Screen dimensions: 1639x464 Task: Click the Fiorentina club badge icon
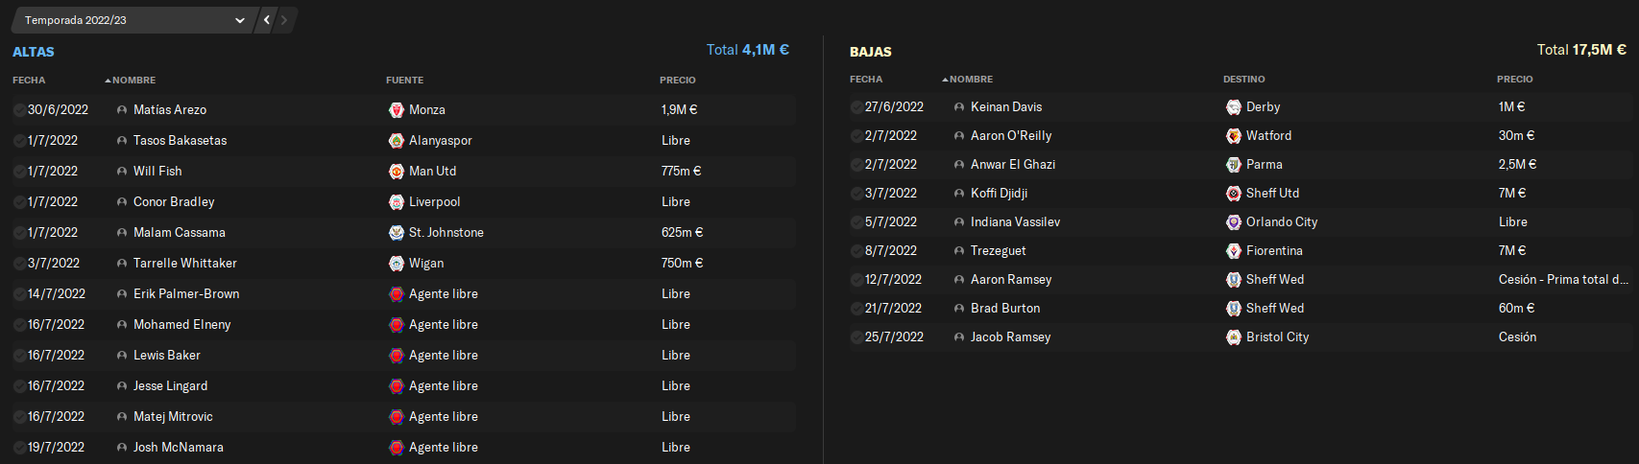pyautogui.click(x=1234, y=251)
